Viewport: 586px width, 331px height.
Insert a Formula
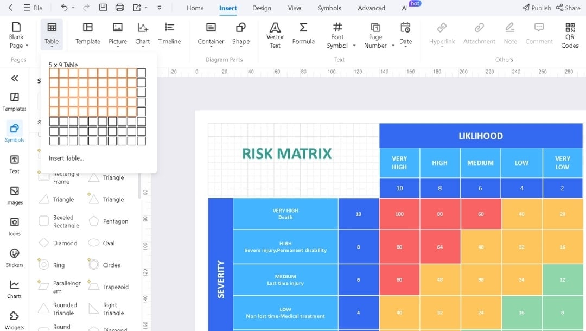pyautogui.click(x=303, y=34)
